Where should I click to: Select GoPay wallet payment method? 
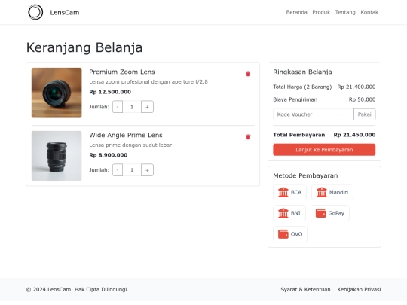click(x=330, y=213)
